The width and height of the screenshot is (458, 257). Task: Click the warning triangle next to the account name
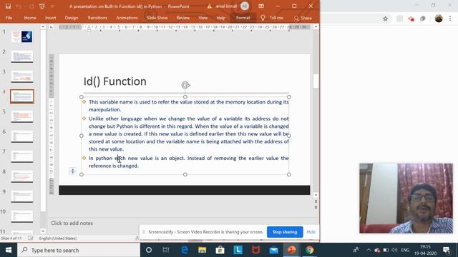click(210, 6)
